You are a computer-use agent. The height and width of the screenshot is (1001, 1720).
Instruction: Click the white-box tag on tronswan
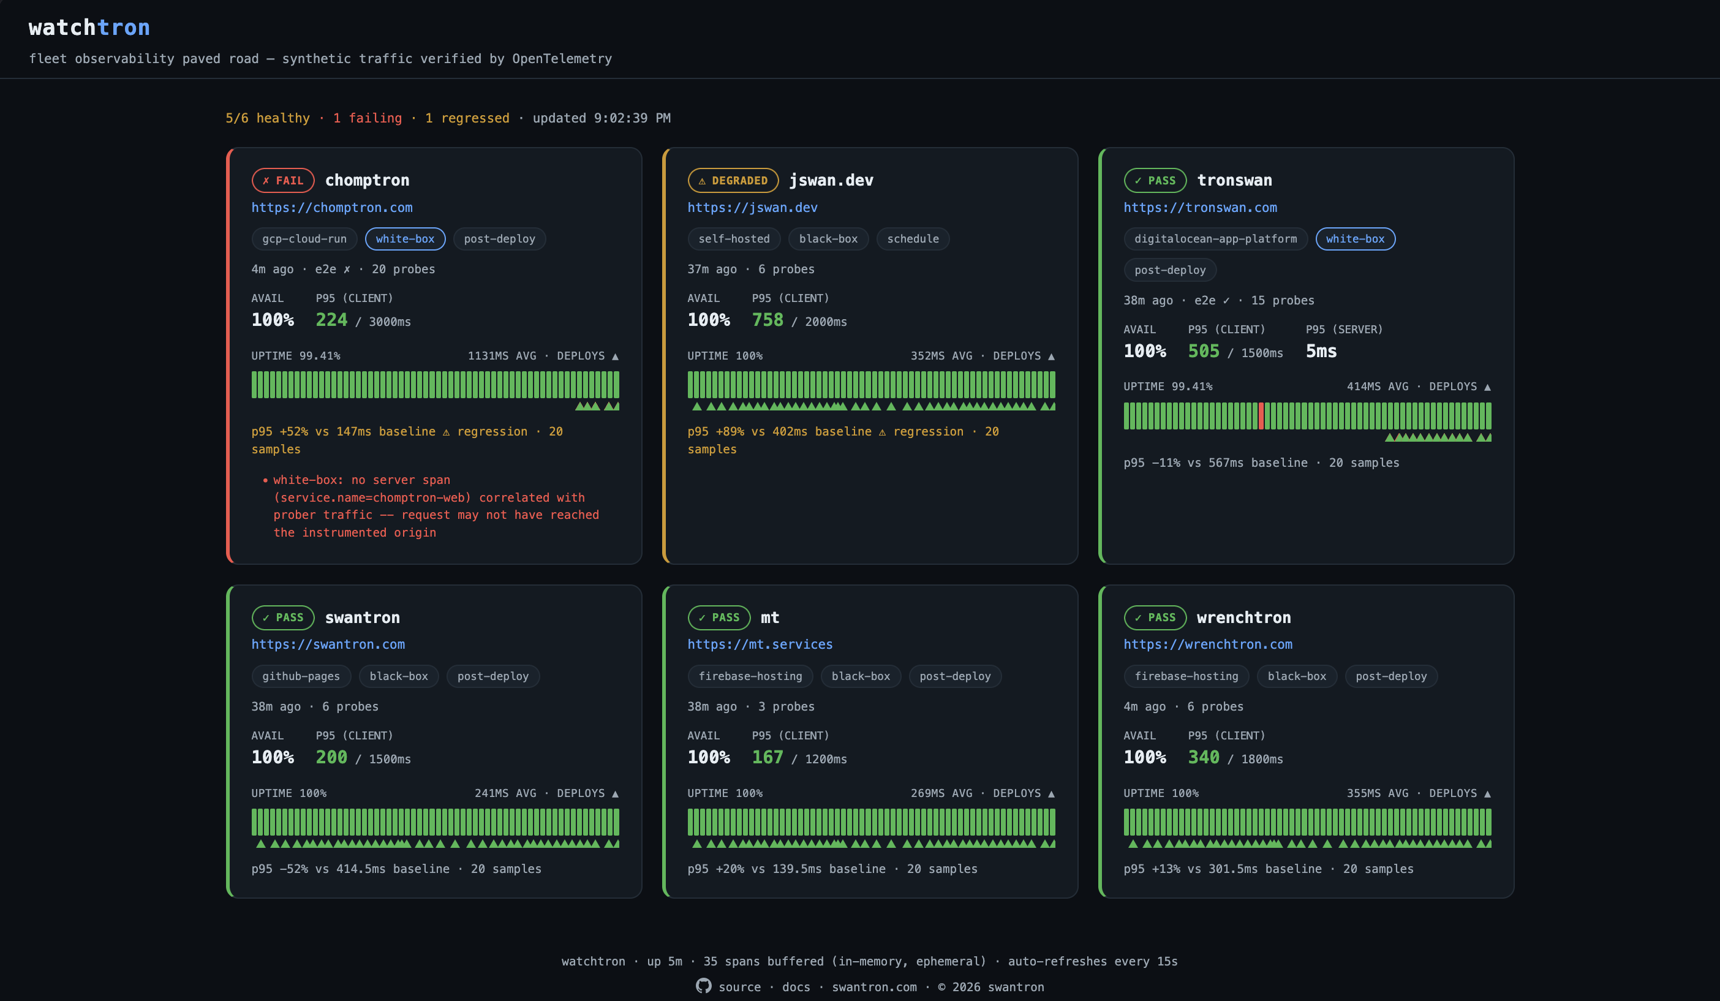1355,239
